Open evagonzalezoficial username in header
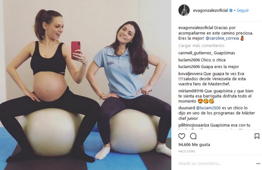The image size is (262, 170). 210,10
